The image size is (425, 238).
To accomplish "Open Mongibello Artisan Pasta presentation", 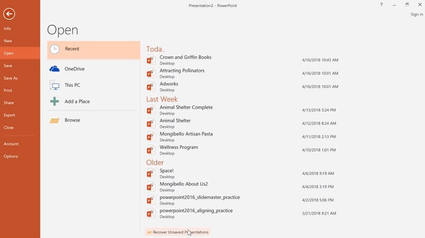I will (242, 137).
